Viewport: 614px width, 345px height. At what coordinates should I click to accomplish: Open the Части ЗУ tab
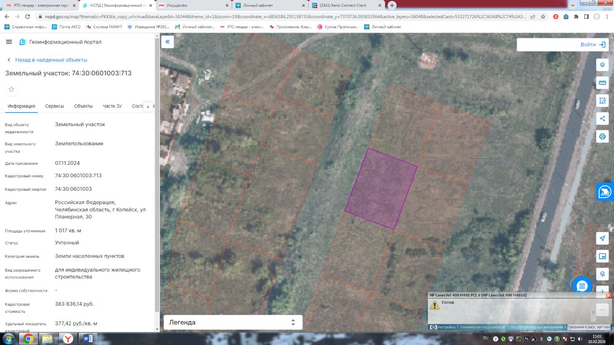(x=112, y=106)
